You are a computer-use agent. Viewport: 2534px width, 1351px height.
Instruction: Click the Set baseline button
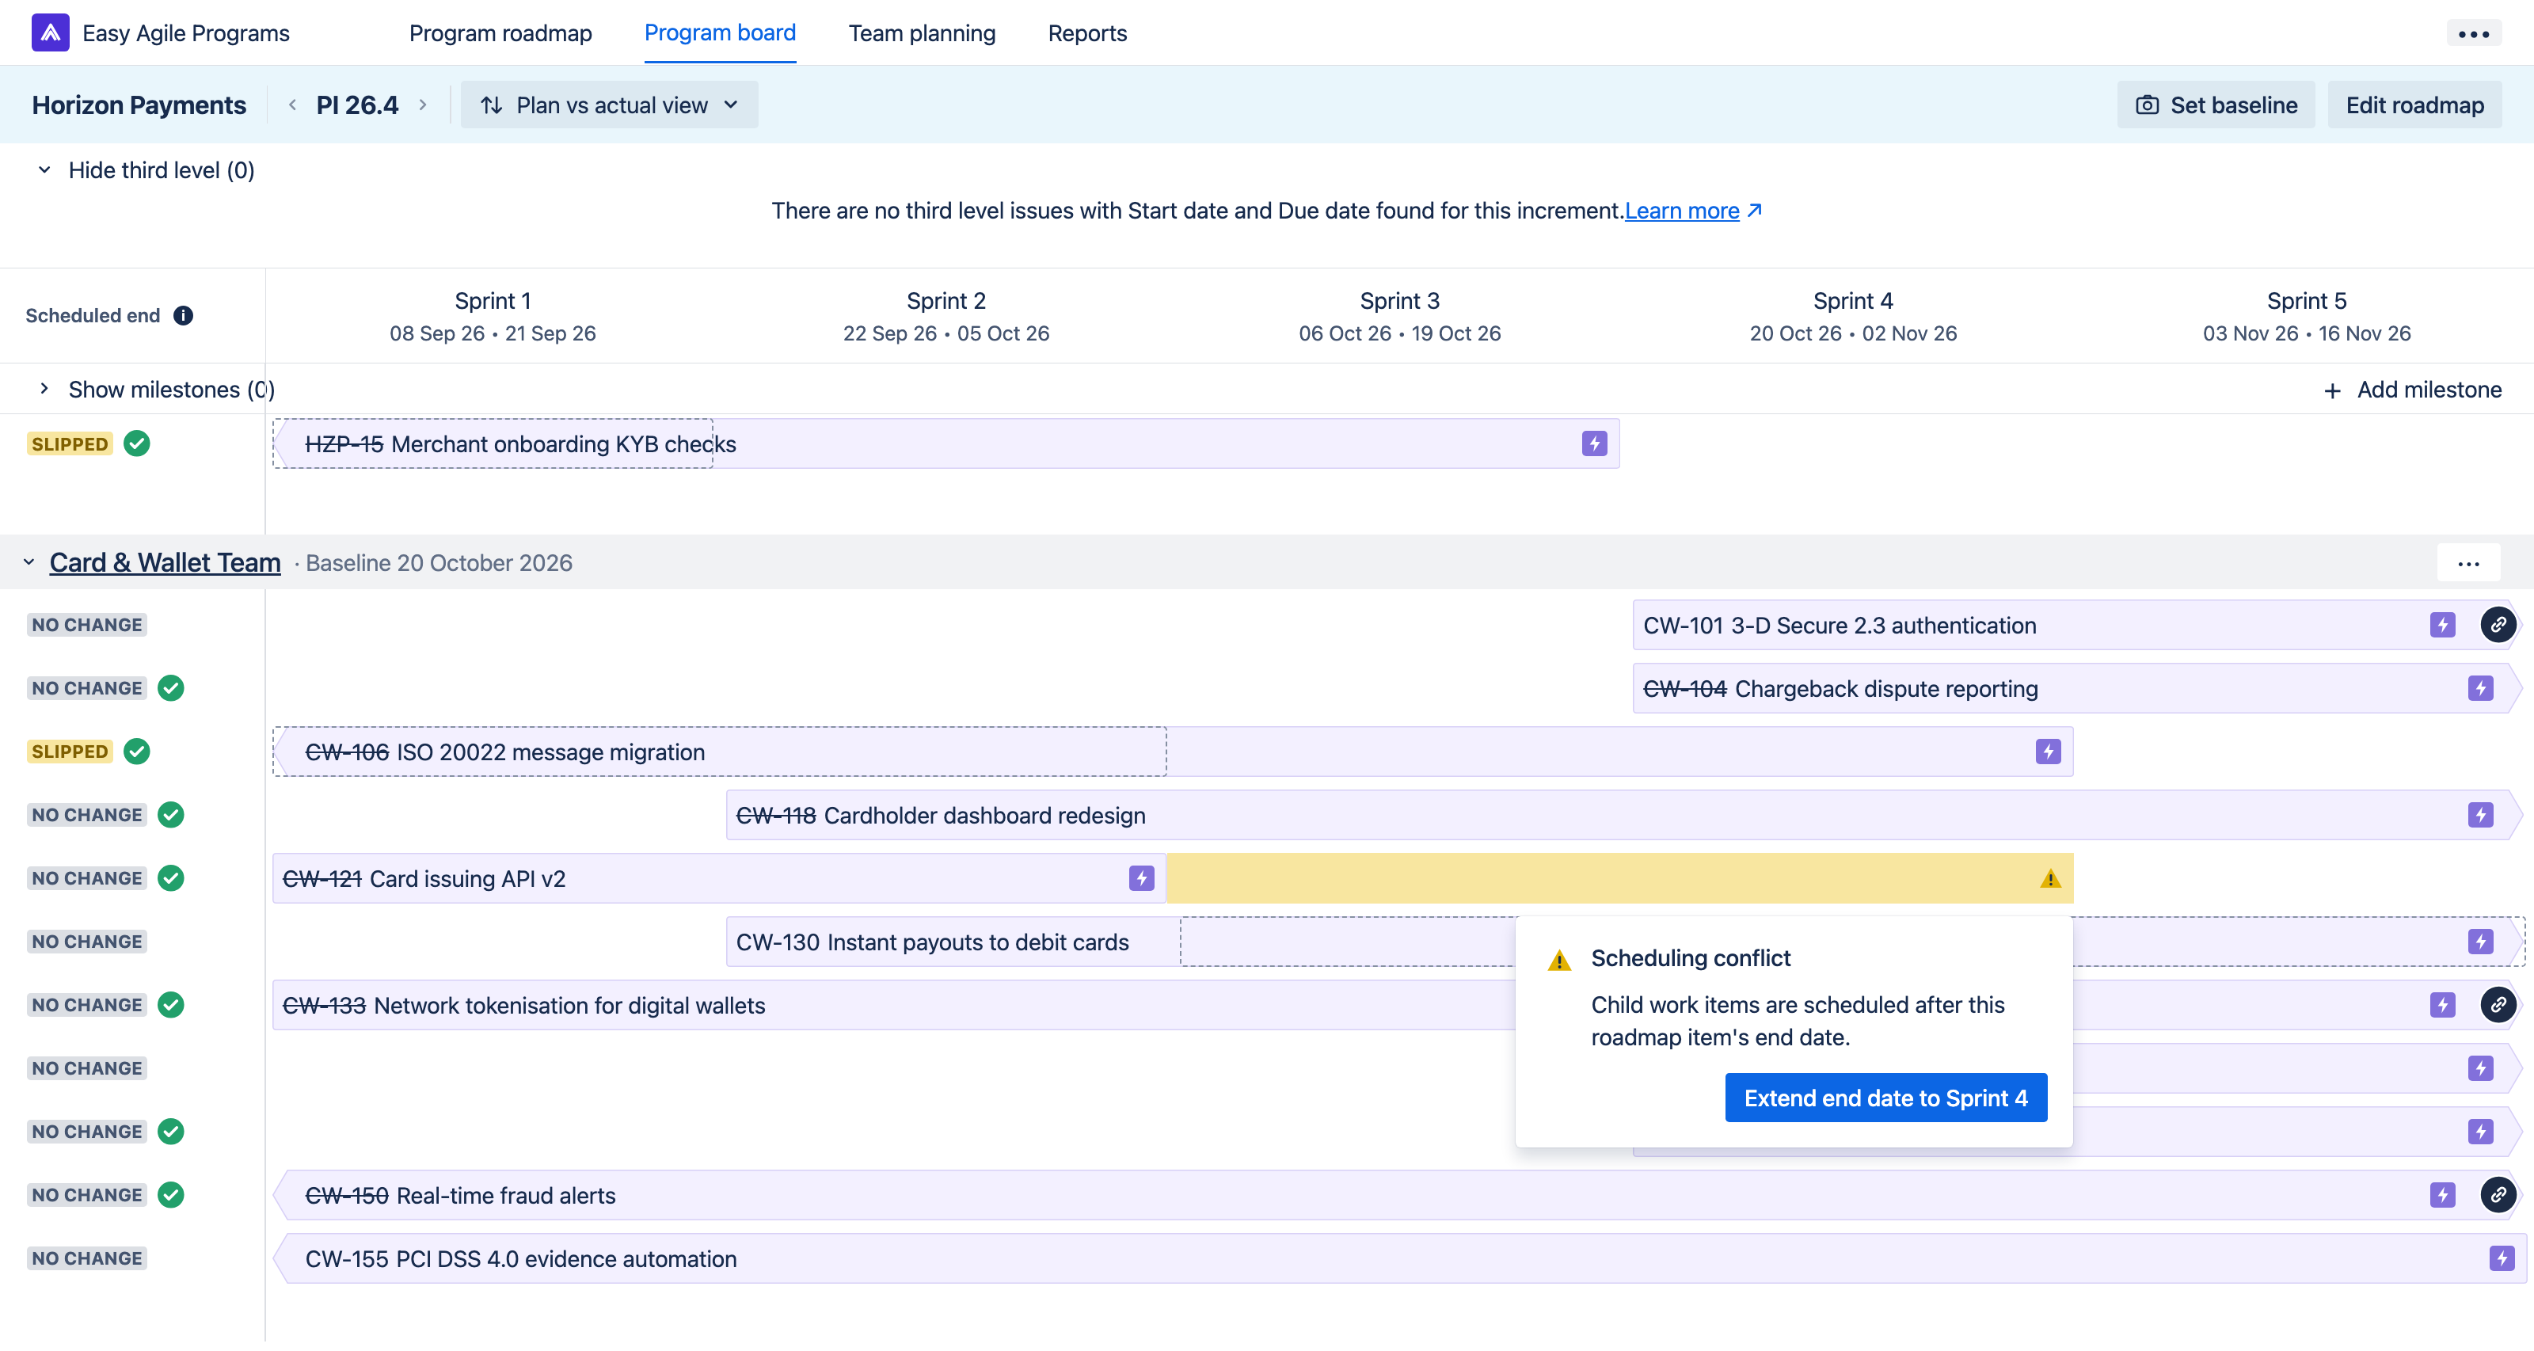click(2216, 105)
